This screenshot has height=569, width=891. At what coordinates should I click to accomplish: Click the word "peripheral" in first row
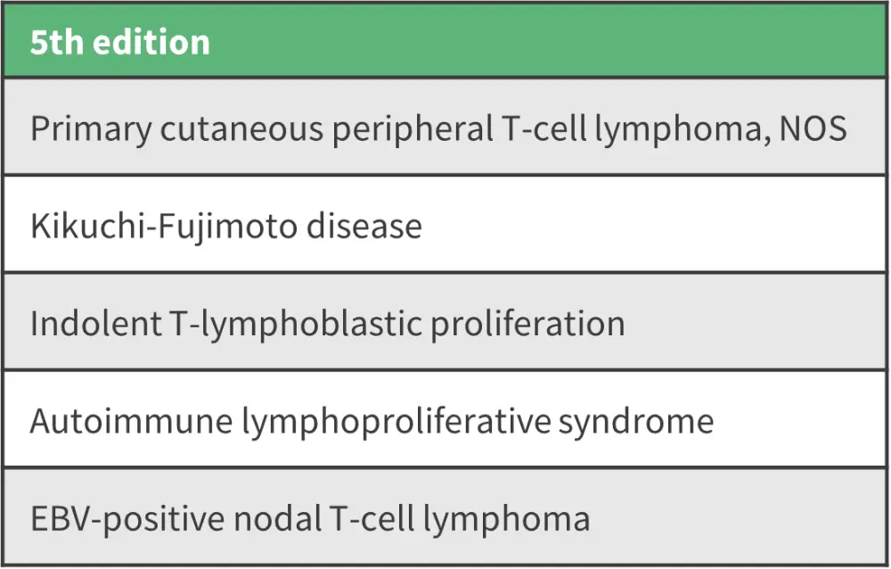tap(408, 128)
